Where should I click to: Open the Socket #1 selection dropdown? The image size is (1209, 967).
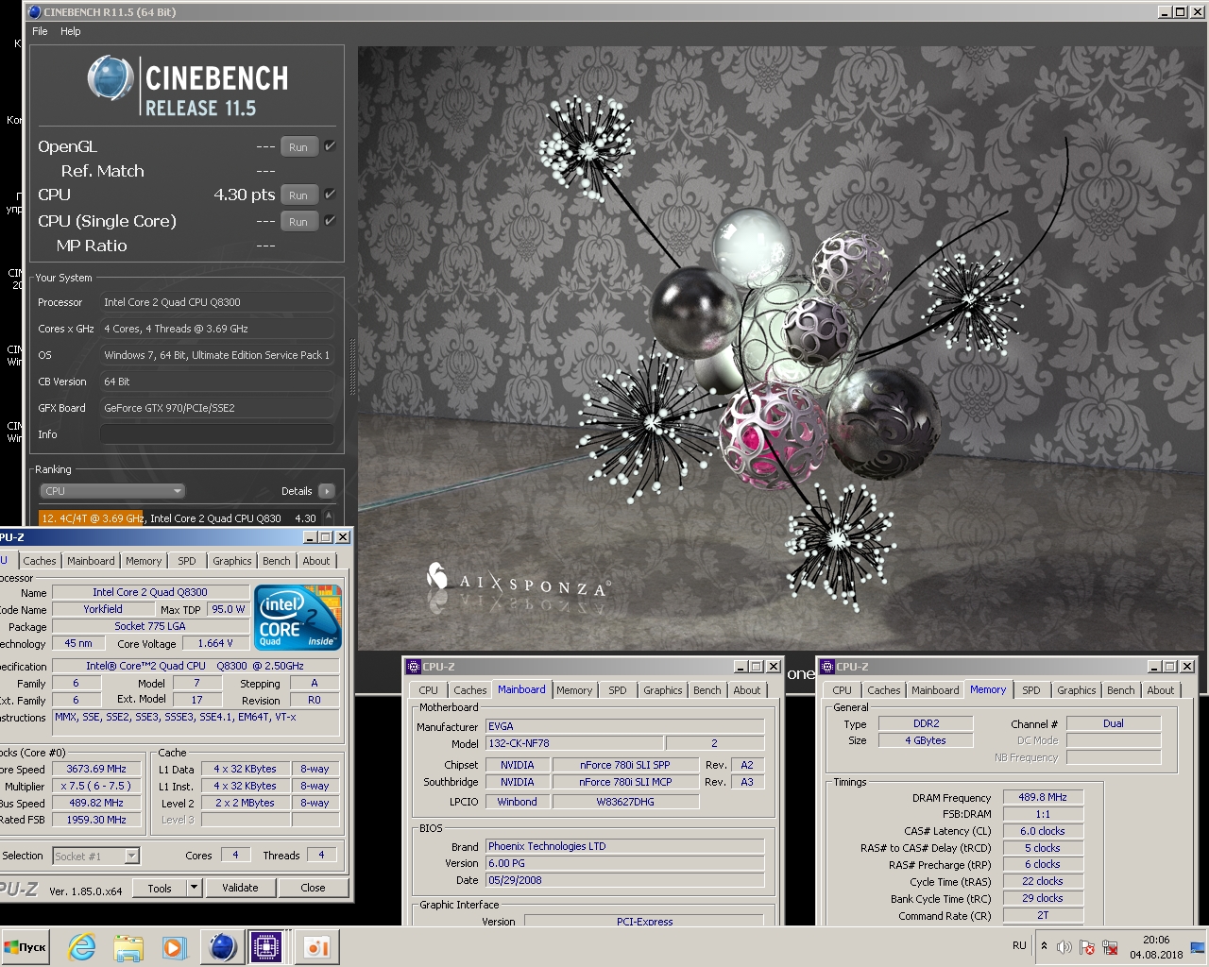(x=96, y=856)
